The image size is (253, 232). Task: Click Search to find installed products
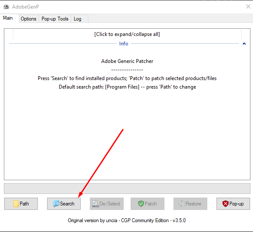(x=64, y=204)
